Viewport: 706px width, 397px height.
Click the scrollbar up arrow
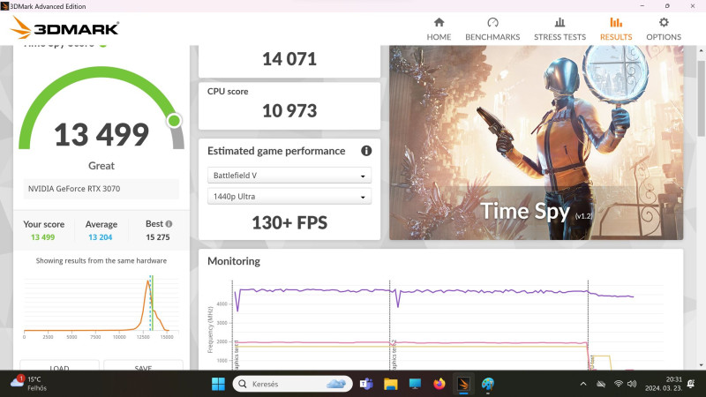click(701, 49)
